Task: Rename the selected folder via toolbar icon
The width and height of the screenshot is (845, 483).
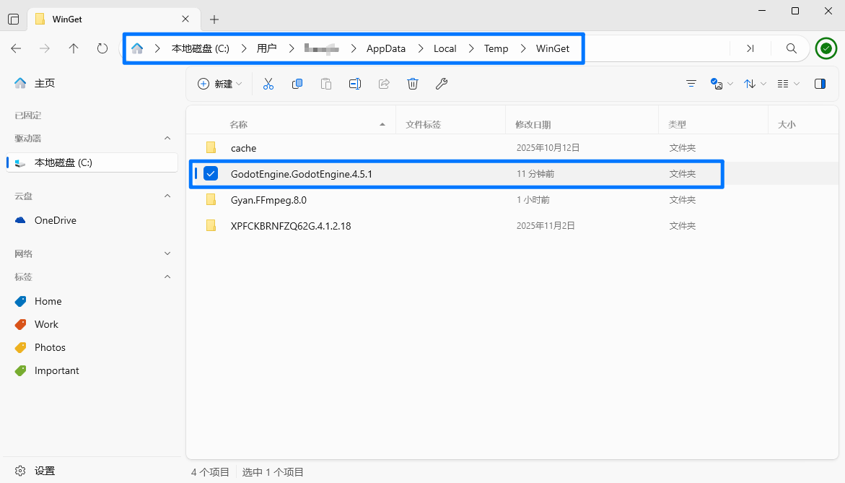Action: point(355,84)
